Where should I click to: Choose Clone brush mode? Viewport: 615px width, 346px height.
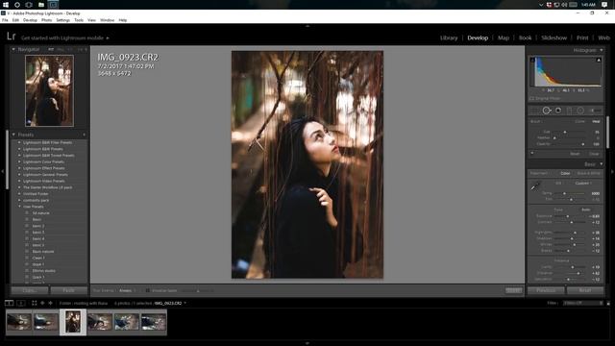click(579, 122)
